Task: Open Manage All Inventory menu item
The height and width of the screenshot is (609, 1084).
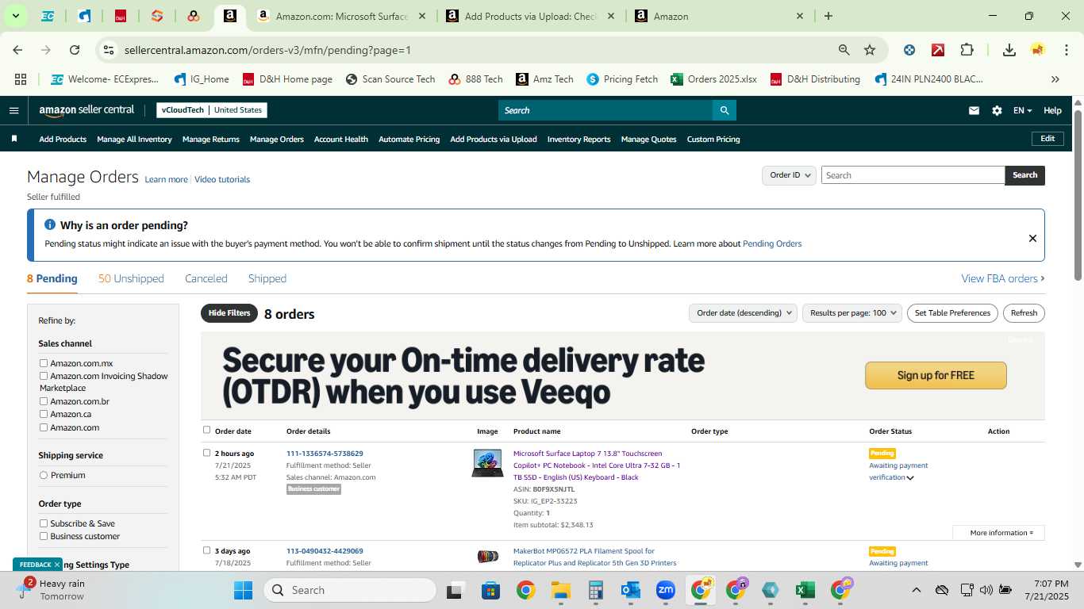Action: 134,139
